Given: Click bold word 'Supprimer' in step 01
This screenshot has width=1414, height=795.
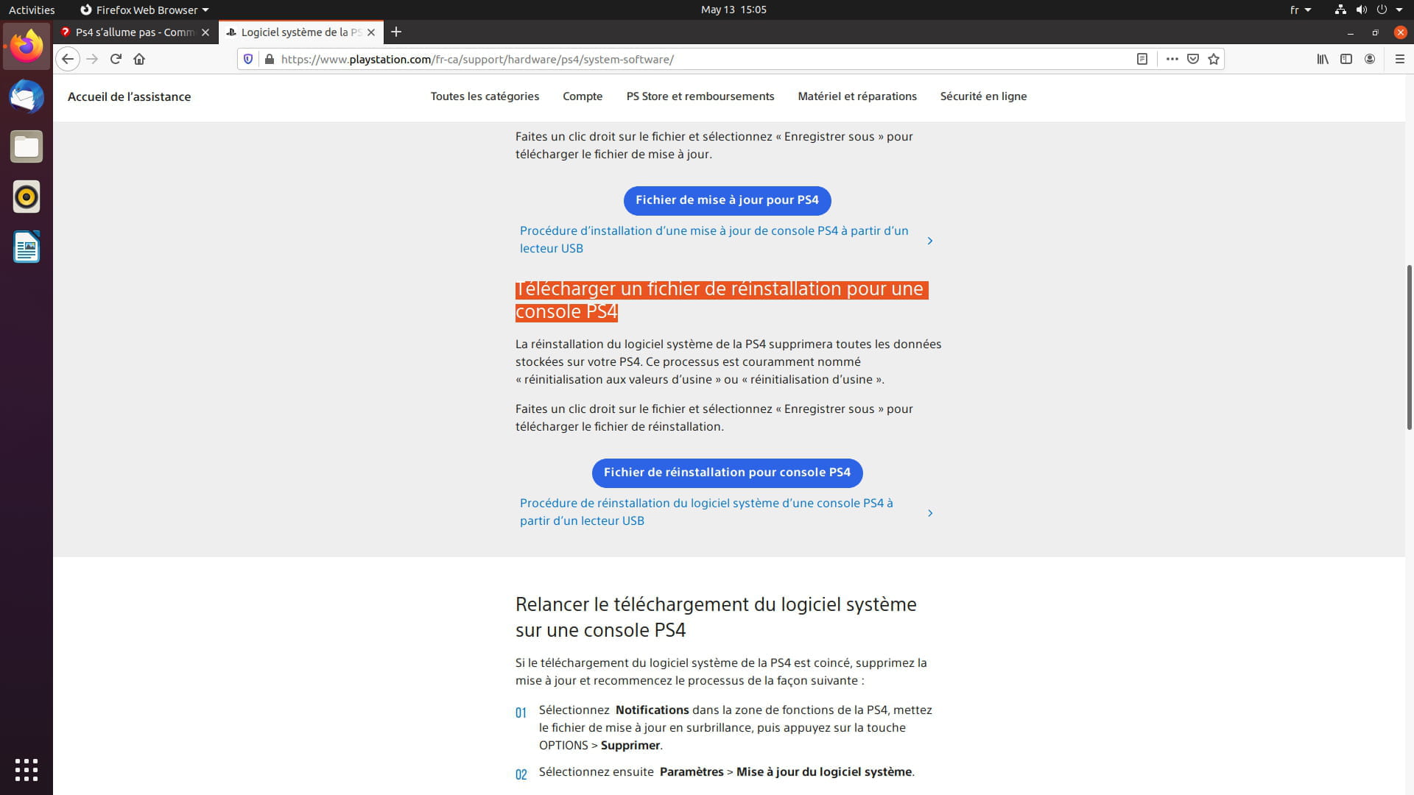Looking at the screenshot, I should (630, 745).
